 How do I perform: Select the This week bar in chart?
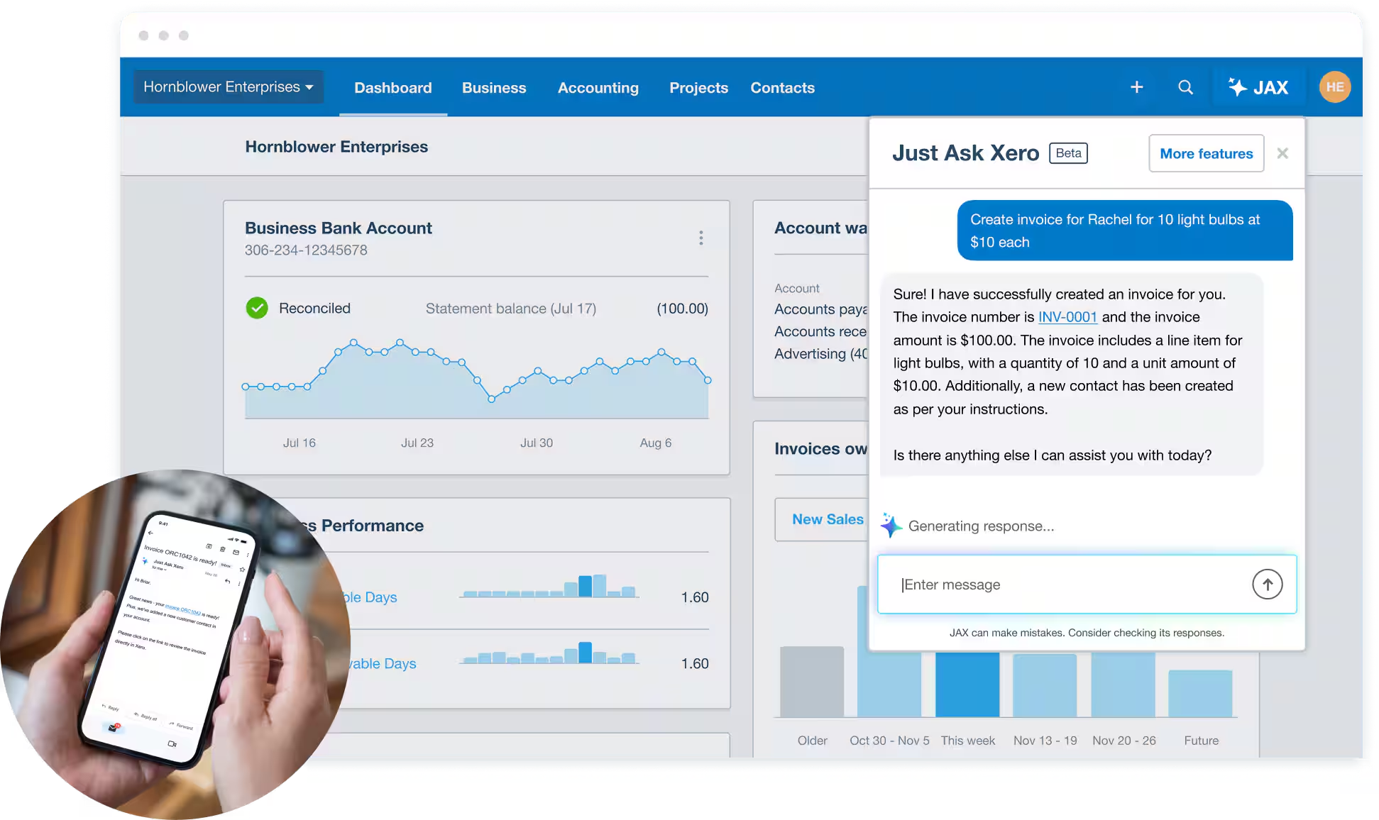click(x=967, y=685)
